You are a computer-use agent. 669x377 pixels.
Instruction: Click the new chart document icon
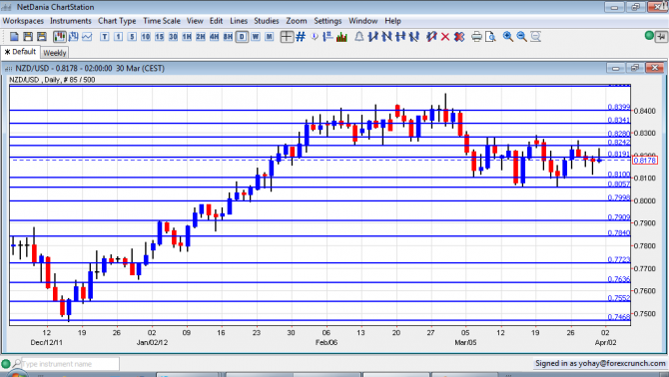pos(14,37)
